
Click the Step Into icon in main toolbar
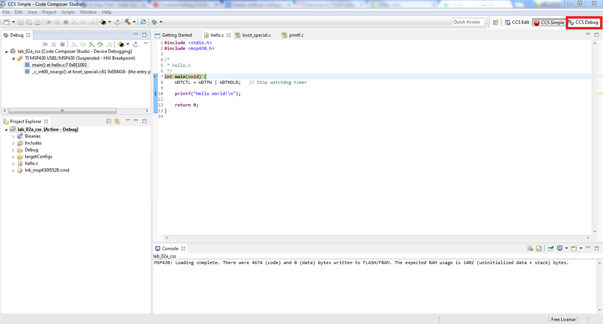point(75,22)
